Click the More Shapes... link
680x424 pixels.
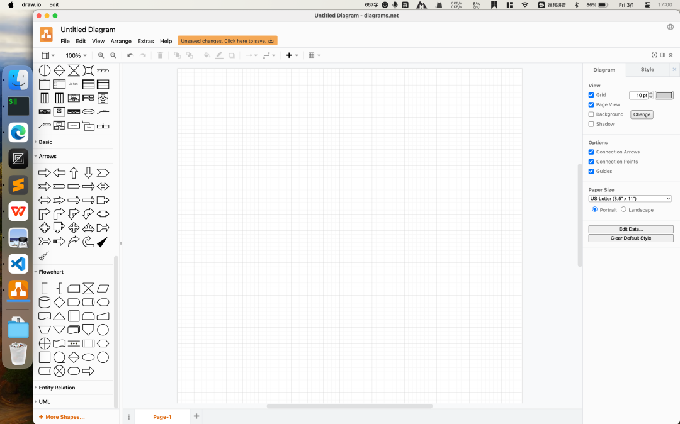coord(65,417)
